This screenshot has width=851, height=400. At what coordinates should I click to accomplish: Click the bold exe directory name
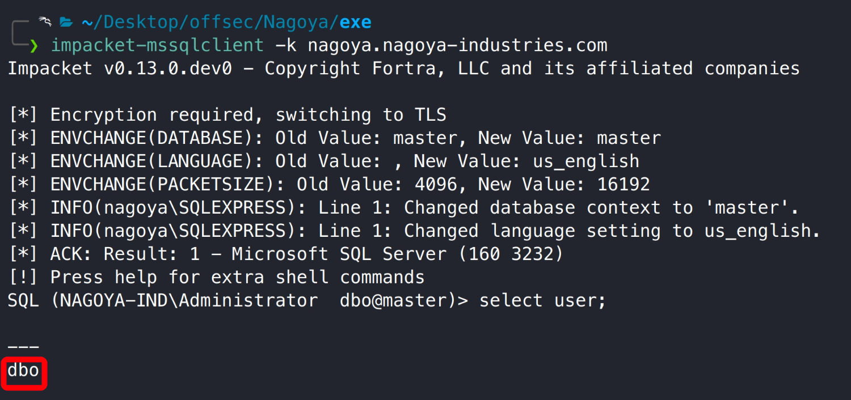point(355,23)
